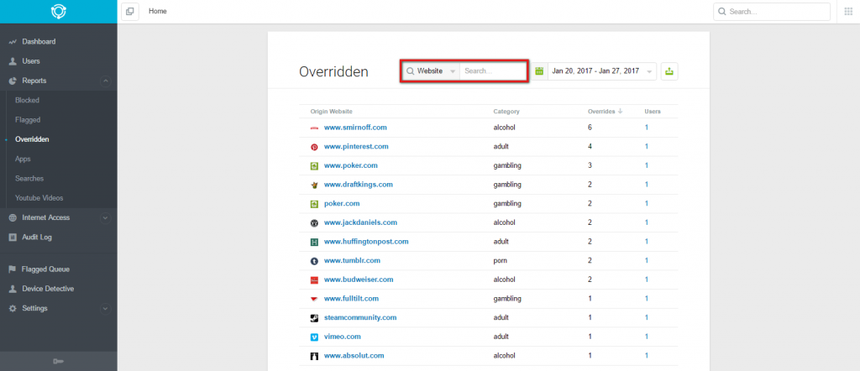
Task: Open the Blocked report
Action: [28, 100]
